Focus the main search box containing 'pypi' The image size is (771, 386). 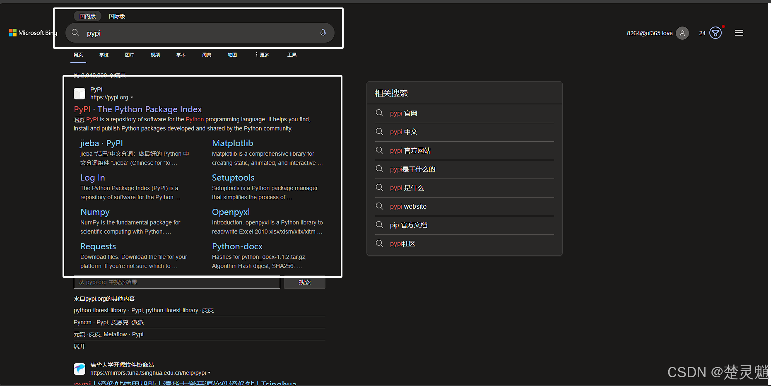point(200,33)
